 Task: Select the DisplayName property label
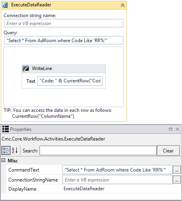22,189
